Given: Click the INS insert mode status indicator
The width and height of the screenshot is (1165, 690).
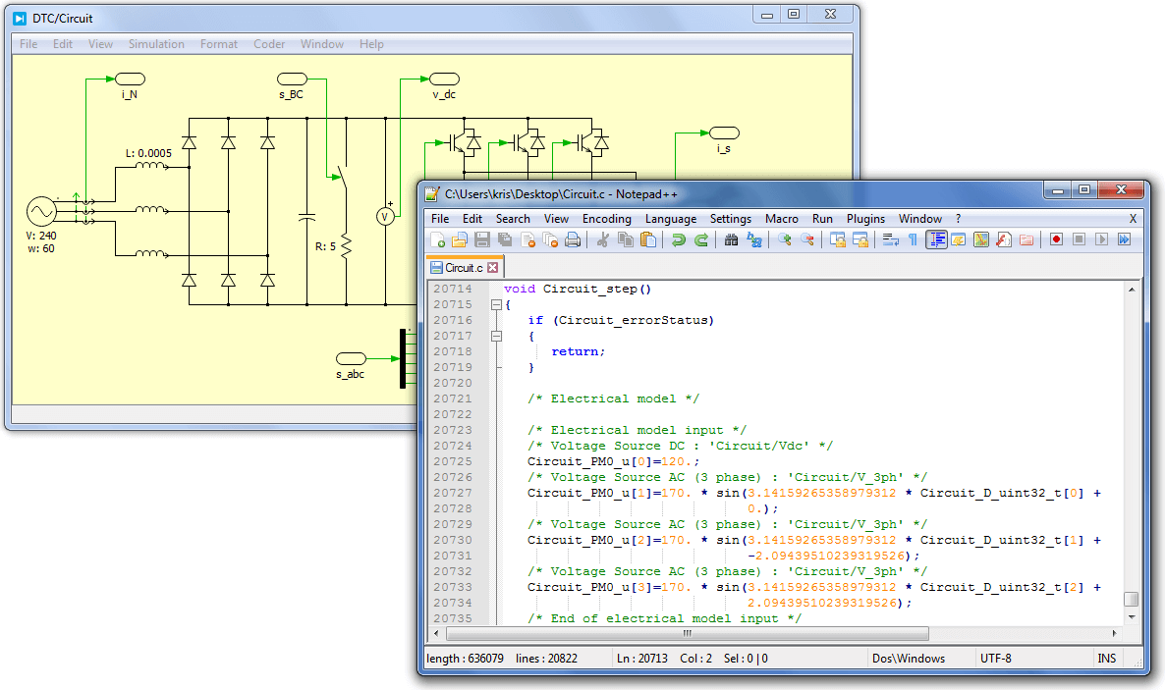Looking at the screenshot, I should [1107, 659].
